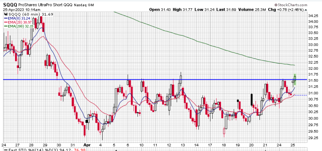Viewport: 322px width, 151px height.
Task: Click the 20 date axis label
Action: pos(251,145)
